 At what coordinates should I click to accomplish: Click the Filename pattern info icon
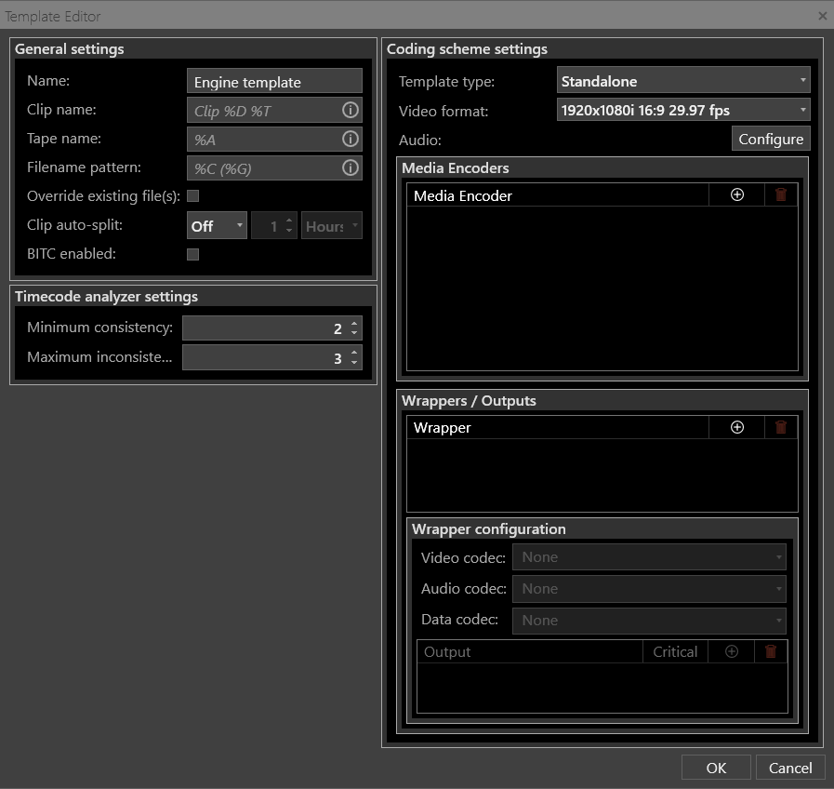(x=350, y=167)
